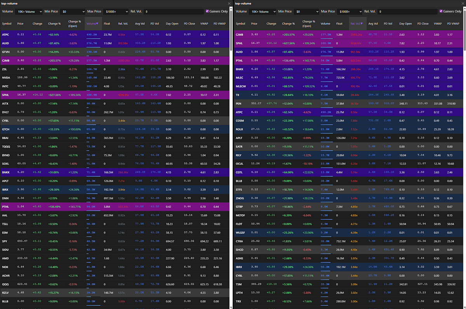The height and width of the screenshot is (309, 466).
Task: Click the Rel. Vol. input field in left panel
Action: point(174,12)
